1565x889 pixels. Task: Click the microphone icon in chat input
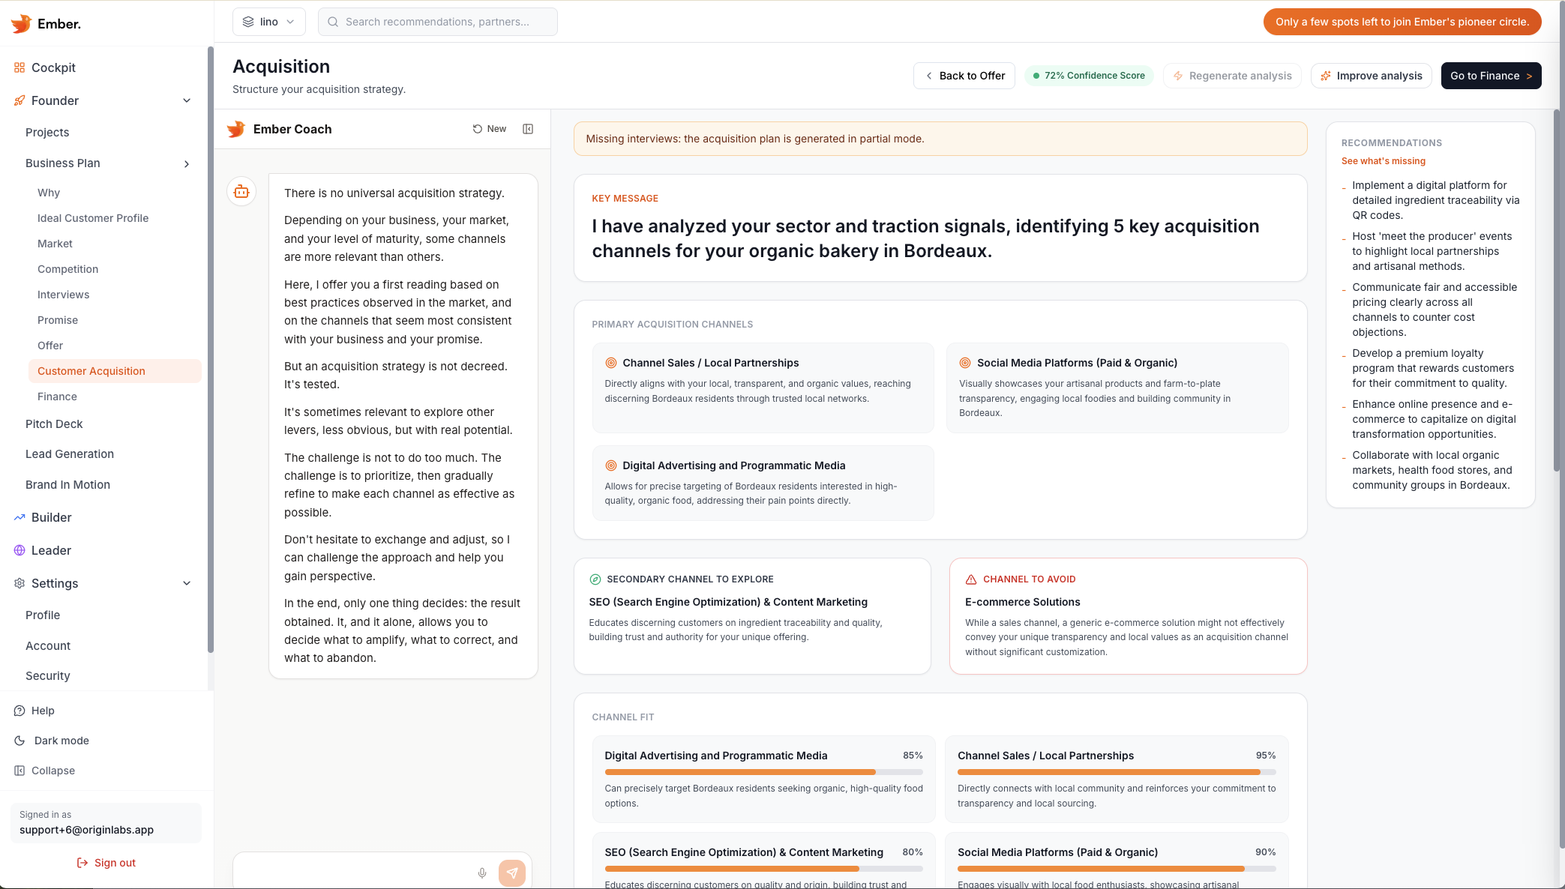pyautogui.click(x=482, y=873)
